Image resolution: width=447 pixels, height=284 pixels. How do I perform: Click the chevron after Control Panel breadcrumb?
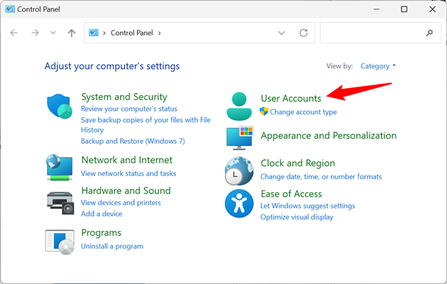coord(159,32)
